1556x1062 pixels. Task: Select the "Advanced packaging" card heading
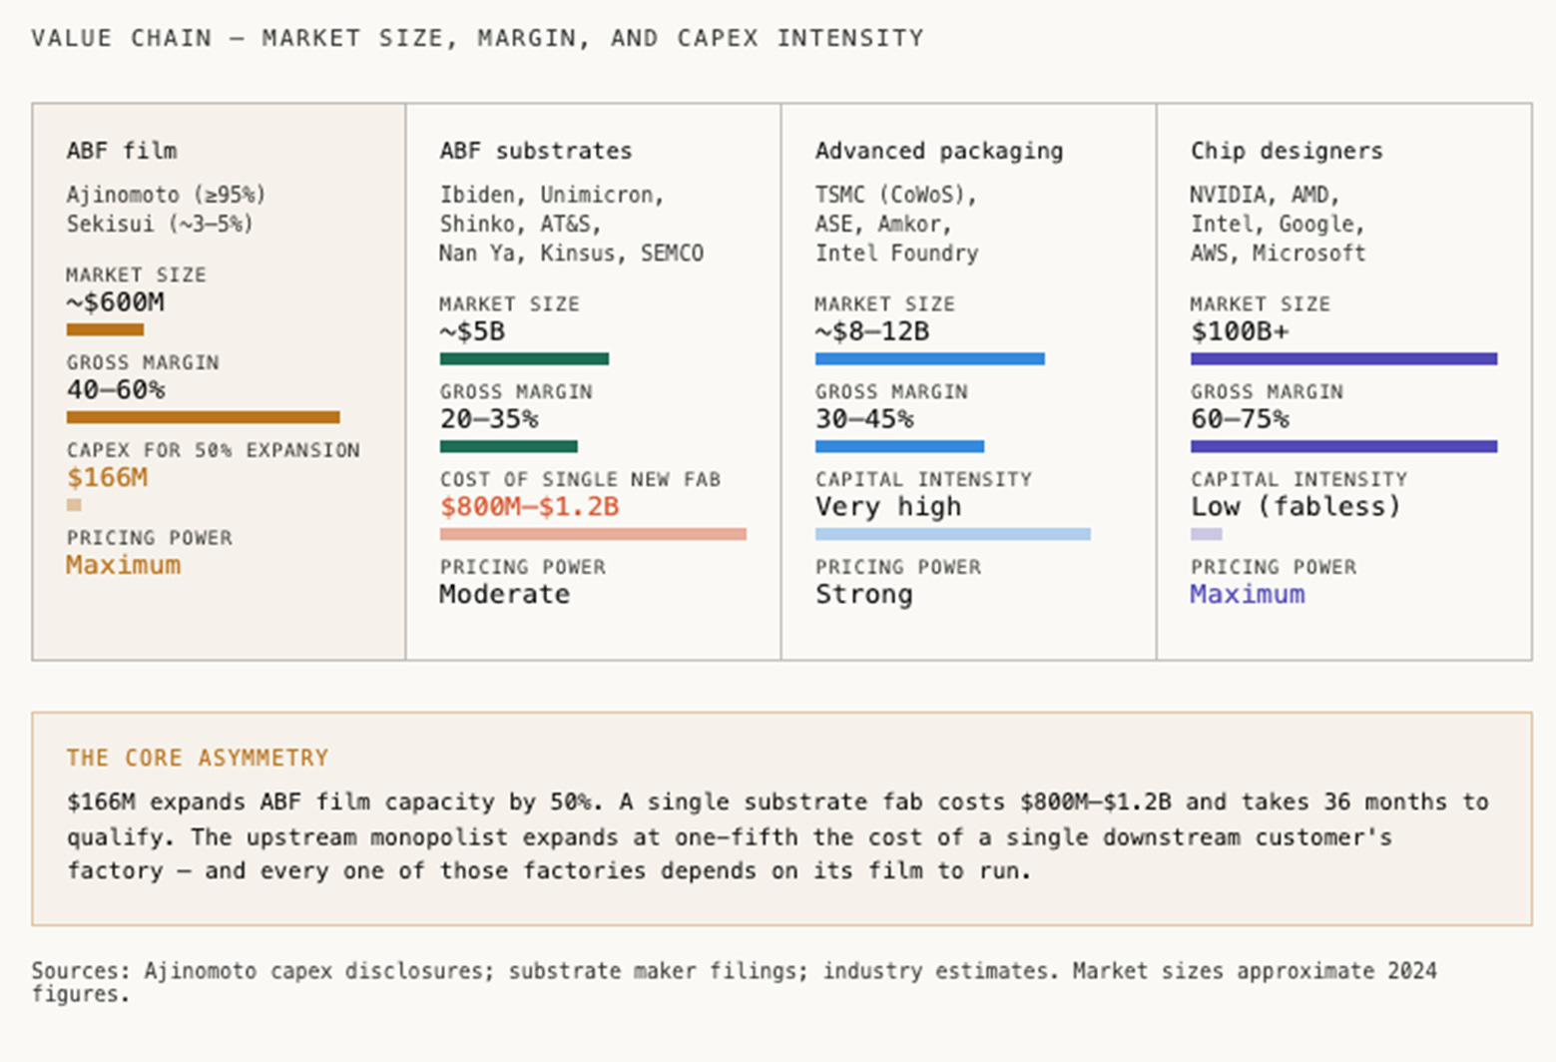click(x=939, y=151)
